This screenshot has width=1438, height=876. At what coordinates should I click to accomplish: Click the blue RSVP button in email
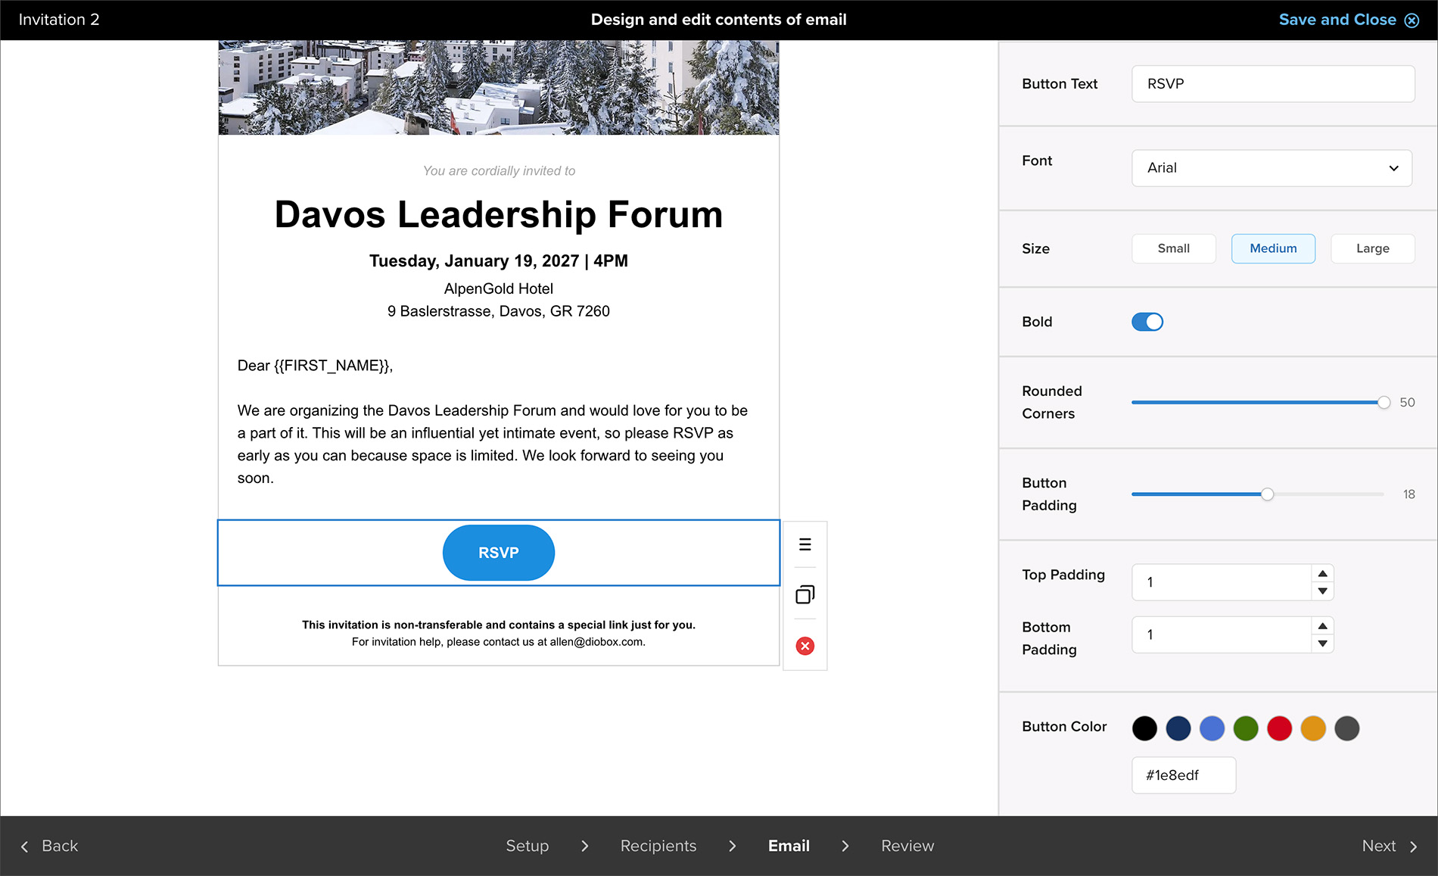pyautogui.click(x=499, y=553)
